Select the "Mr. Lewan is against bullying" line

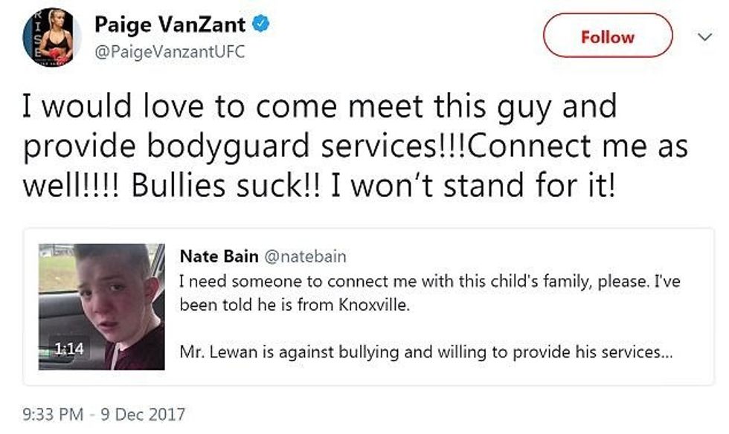coord(425,352)
